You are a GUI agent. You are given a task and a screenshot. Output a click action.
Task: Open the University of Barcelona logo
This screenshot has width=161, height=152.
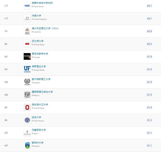point(27,133)
